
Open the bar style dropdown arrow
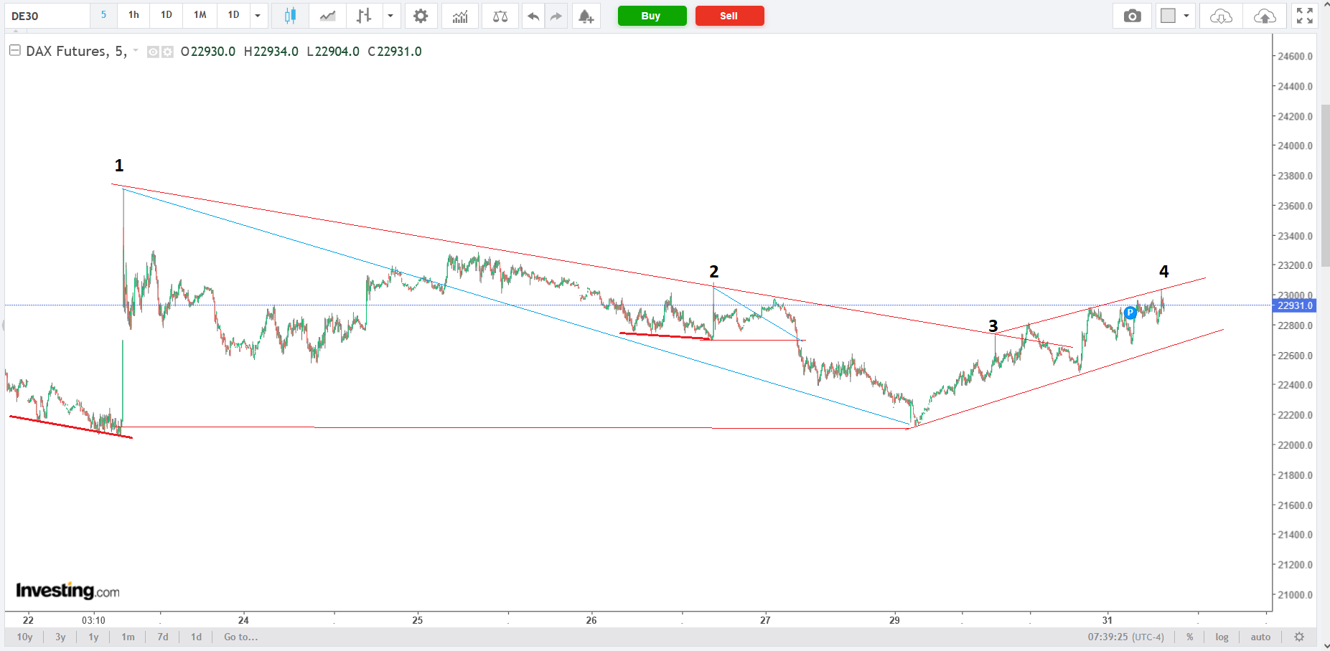pos(390,16)
